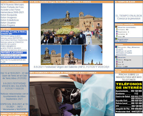Open the Open de Tenis Club de Tenis Albox event
The height and width of the screenshot is (116, 143).
tap(14, 76)
